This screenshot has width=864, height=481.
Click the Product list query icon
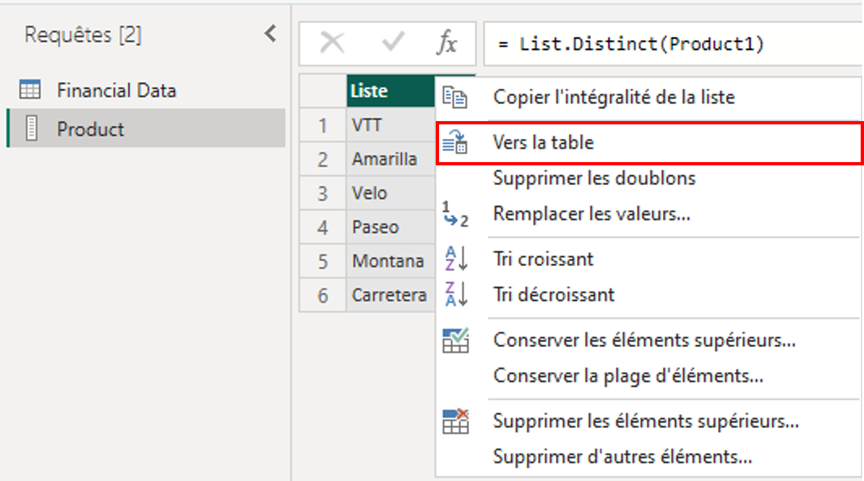click(x=31, y=129)
